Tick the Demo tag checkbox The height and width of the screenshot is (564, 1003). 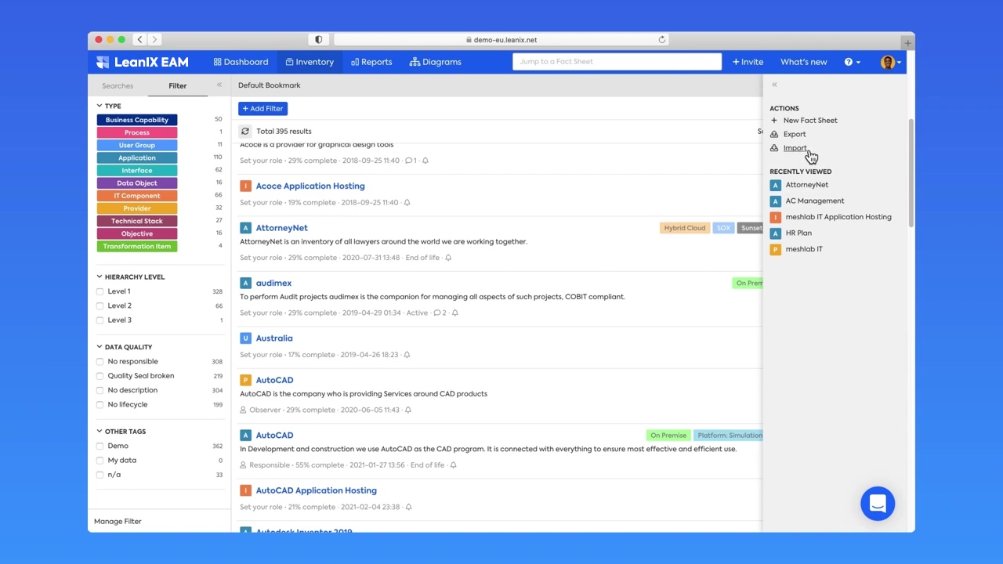(x=100, y=446)
